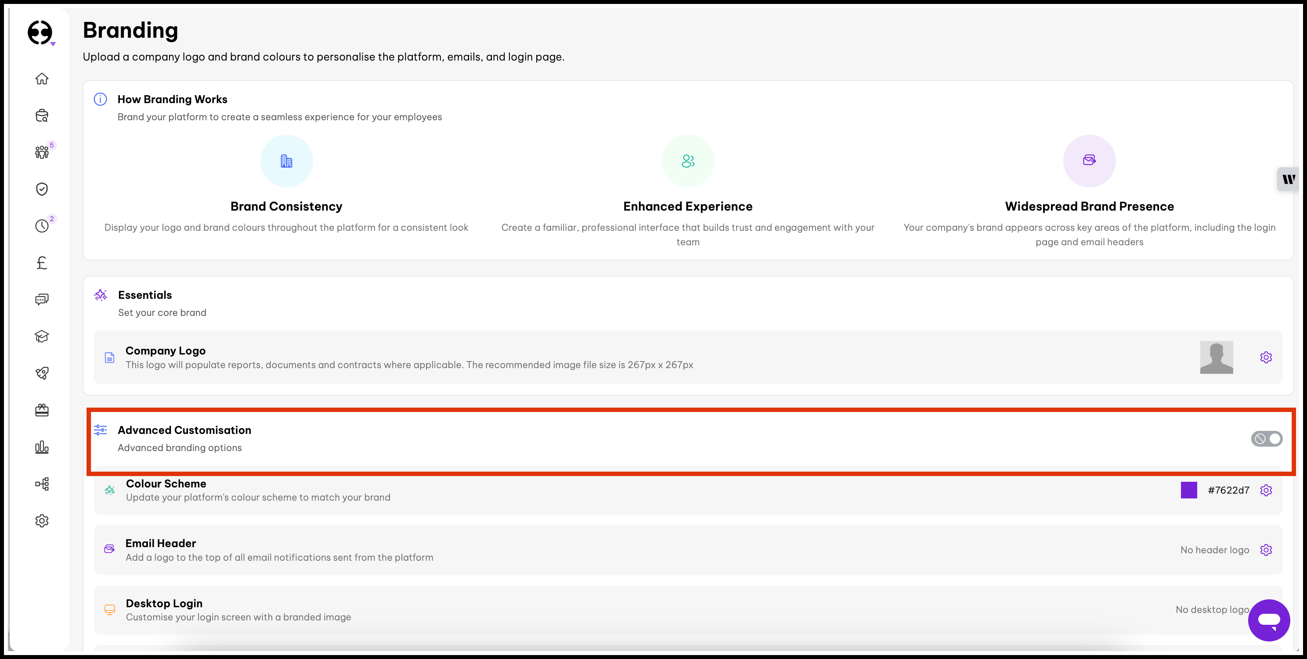The image size is (1307, 659).
Task: Open the settings gear in sidebar
Action: (42, 521)
